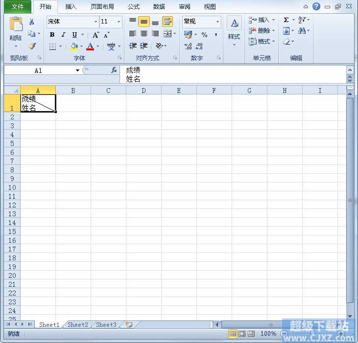Toggle bold formatting
This screenshot has height=343, width=358.
pyautogui.click(x=52, y=35)
